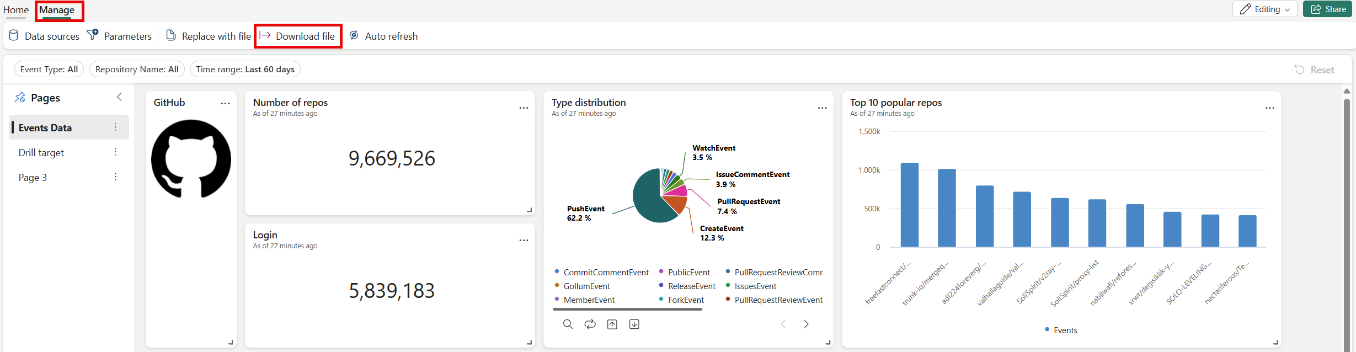Click Download file in toolbar
Image resolution: width=1356 pixels, height=352 pixels.
pos(297,36)
